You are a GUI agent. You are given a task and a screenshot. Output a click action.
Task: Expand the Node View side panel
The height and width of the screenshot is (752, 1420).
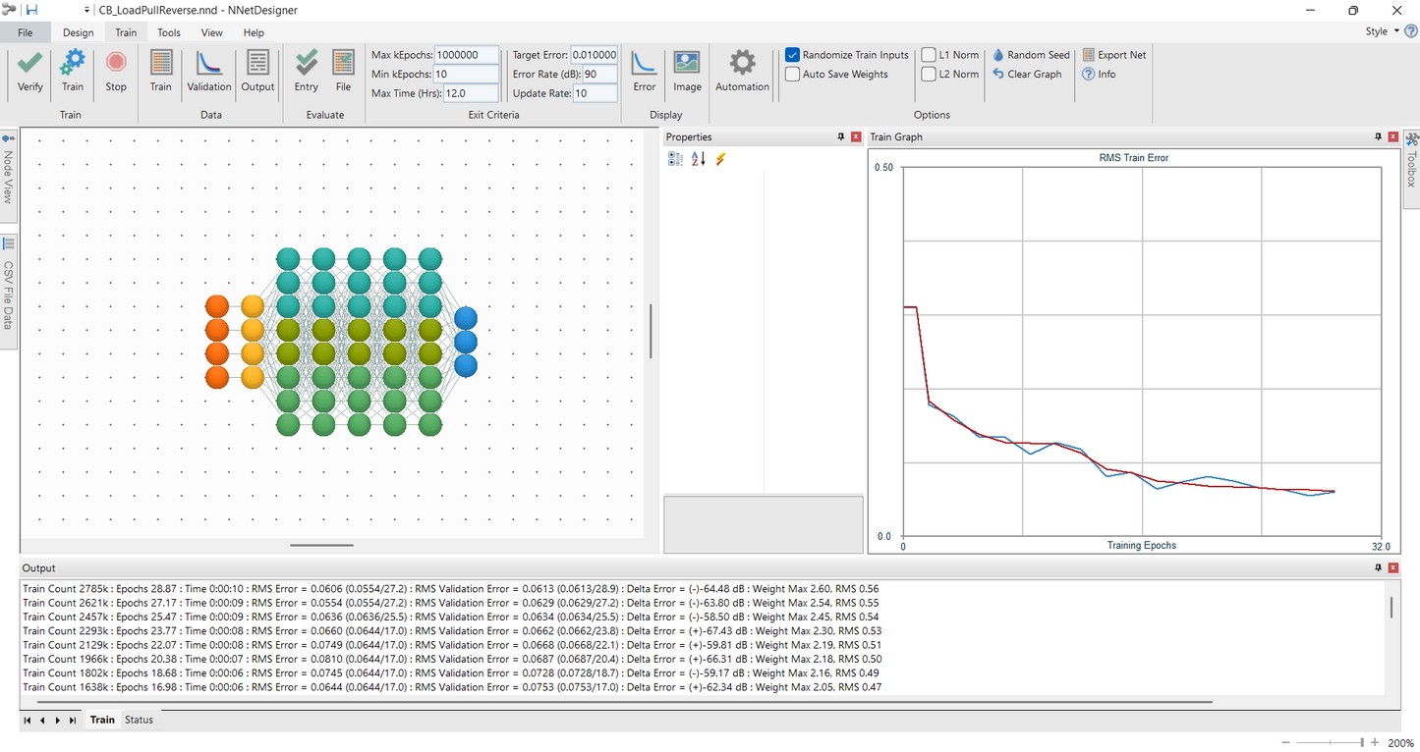click(9, 172)
